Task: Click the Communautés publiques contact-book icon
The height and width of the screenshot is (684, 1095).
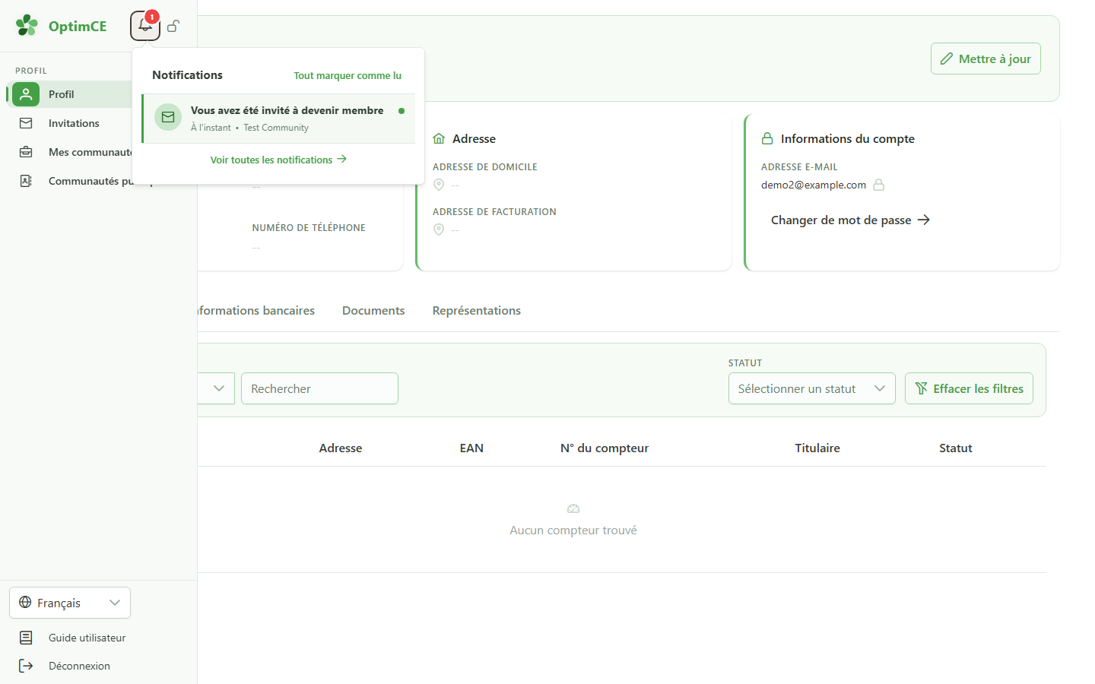Action: pos(26,181)
